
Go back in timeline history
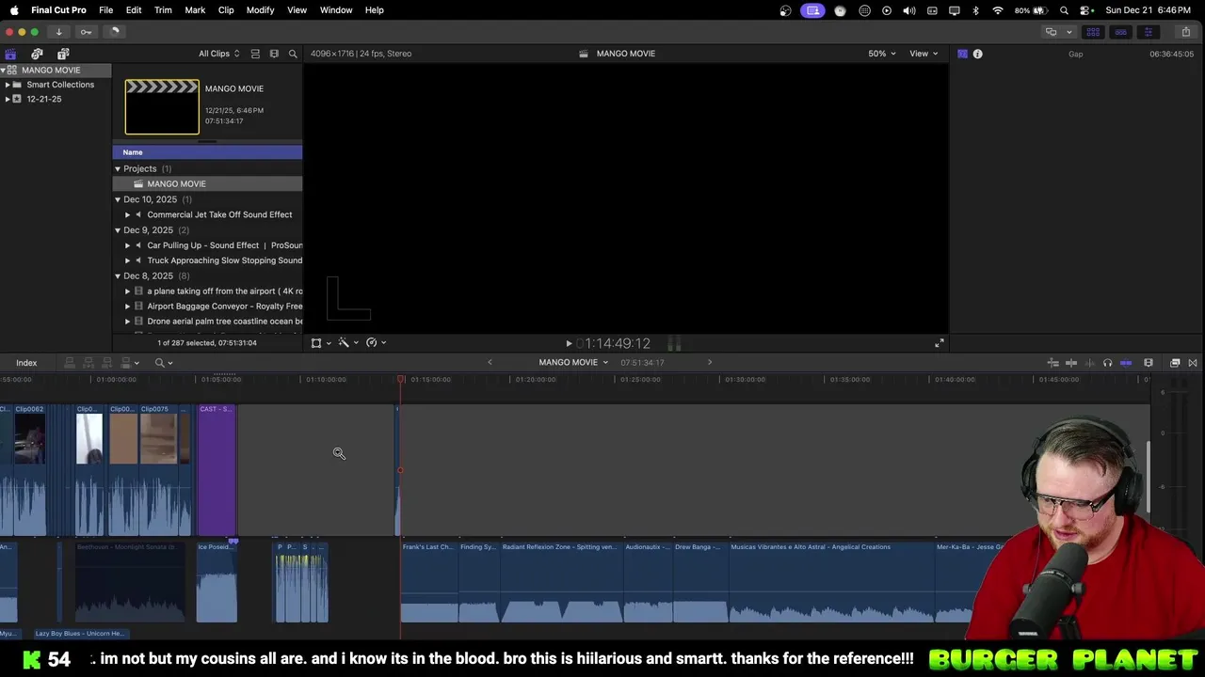click(490, 363)
